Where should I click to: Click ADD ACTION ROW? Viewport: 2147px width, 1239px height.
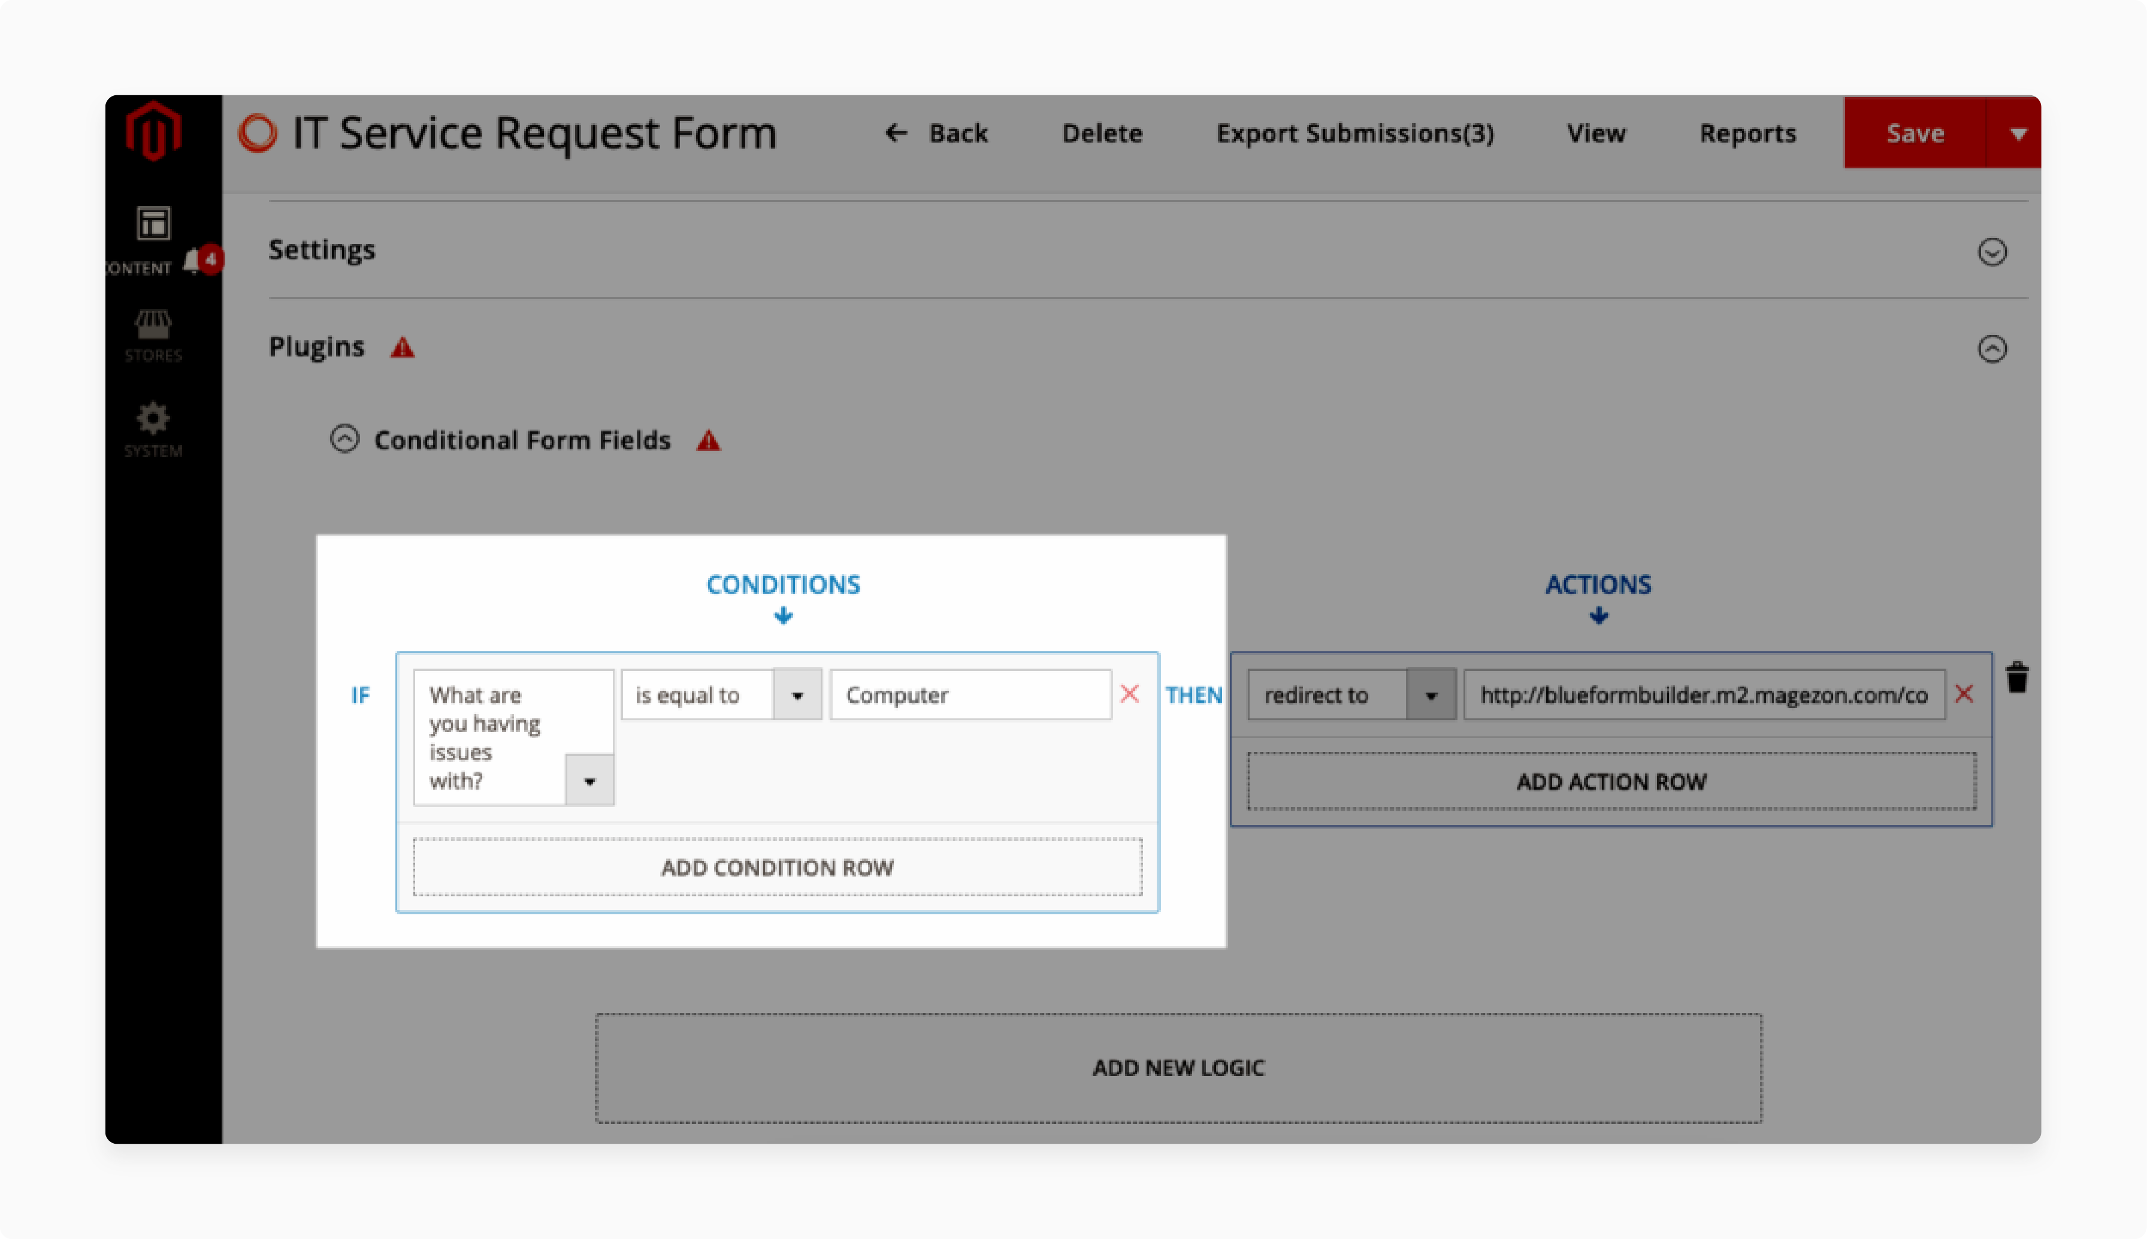coord(1612,781)
